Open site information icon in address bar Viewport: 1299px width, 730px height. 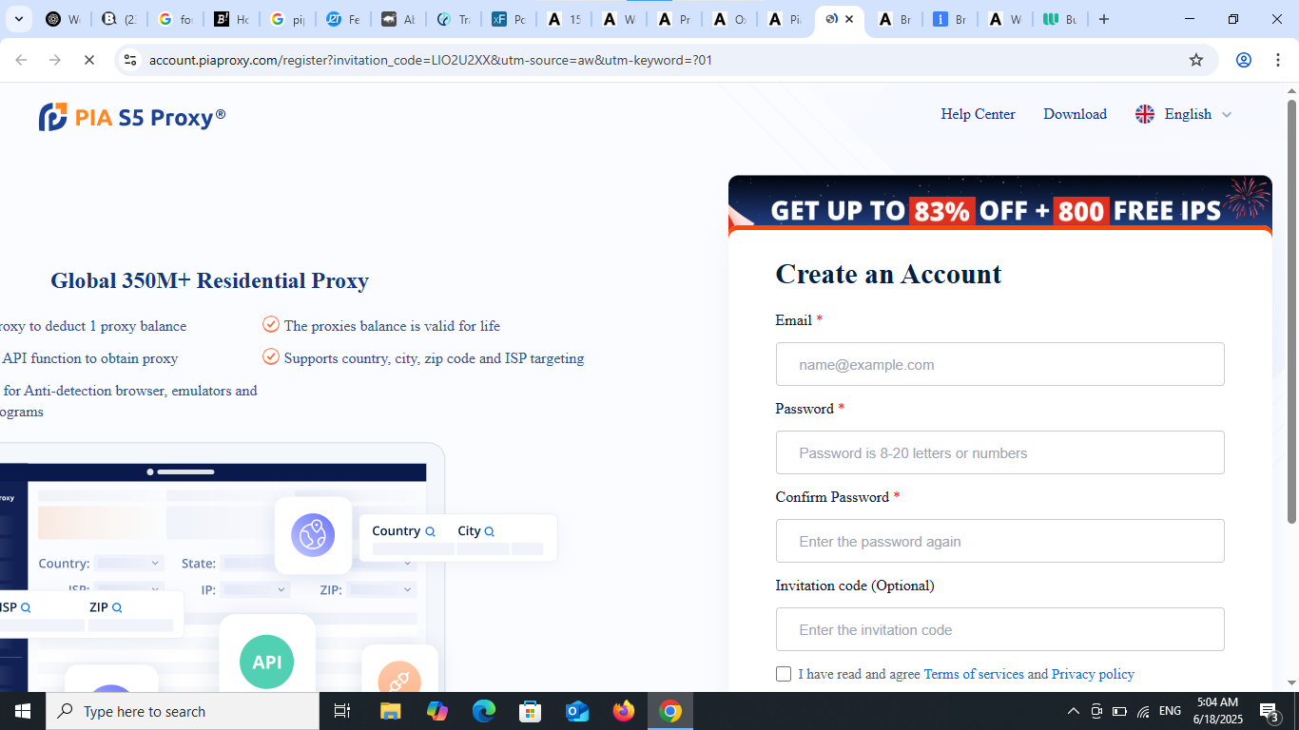[131, 60]
